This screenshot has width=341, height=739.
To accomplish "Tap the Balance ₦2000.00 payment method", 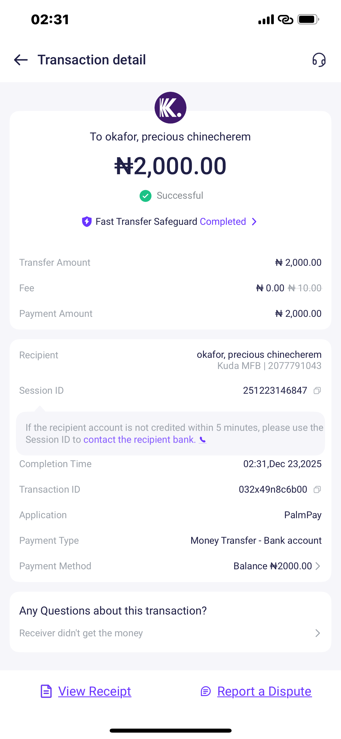I will [x=272, y=566].
